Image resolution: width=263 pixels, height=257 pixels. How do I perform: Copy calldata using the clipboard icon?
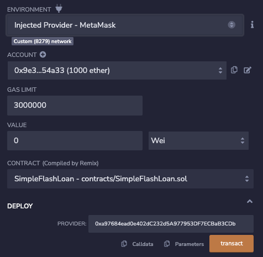[x=124, y=244]
